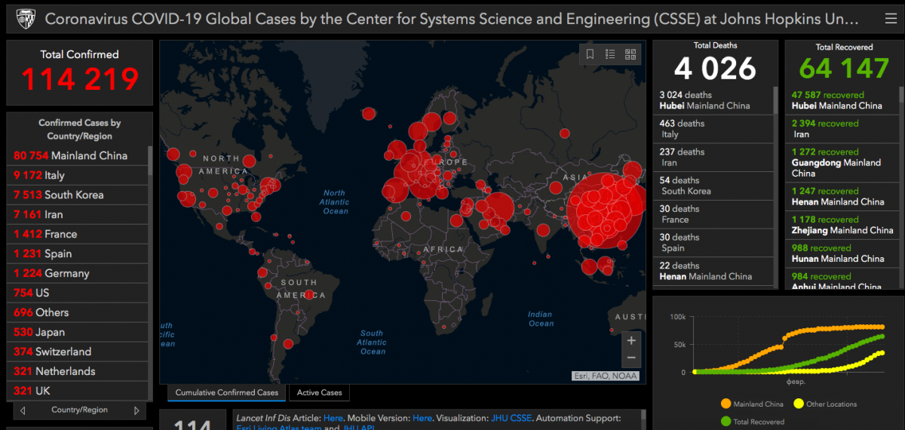
Task: Click Hubei entry with 47 587 recovered
Action: tap(842, 100)
